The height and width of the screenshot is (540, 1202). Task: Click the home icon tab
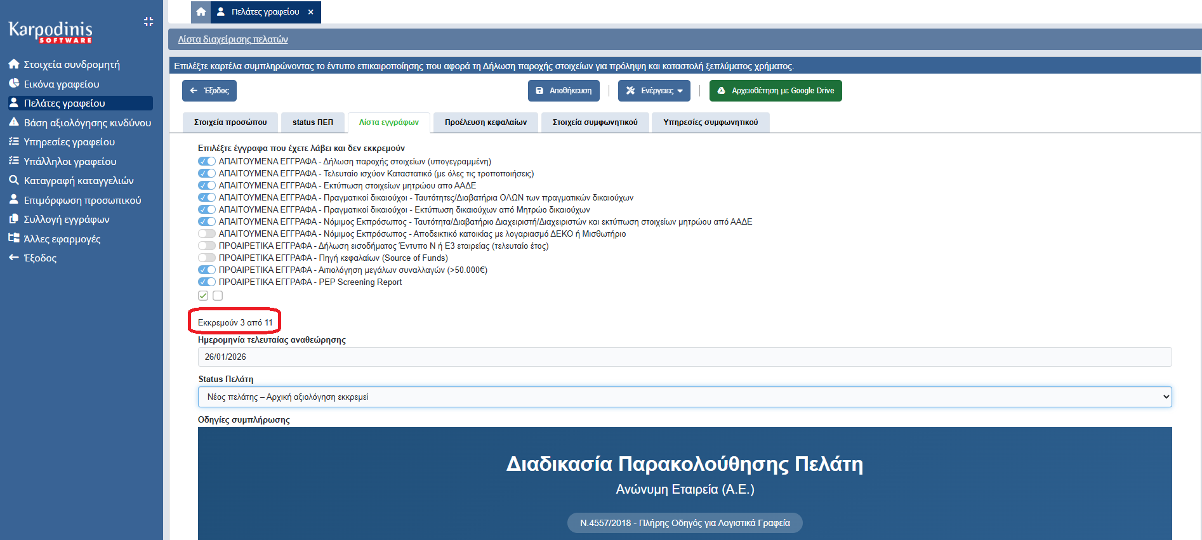click(201, 12)
